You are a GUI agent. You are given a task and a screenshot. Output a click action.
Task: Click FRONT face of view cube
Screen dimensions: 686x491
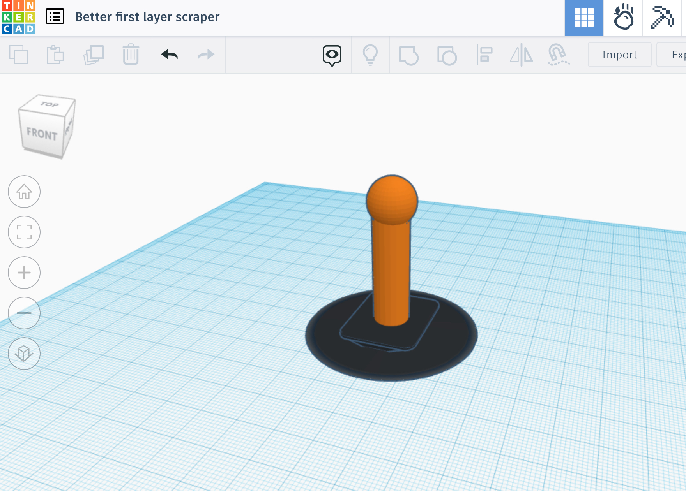coord(42,134)
